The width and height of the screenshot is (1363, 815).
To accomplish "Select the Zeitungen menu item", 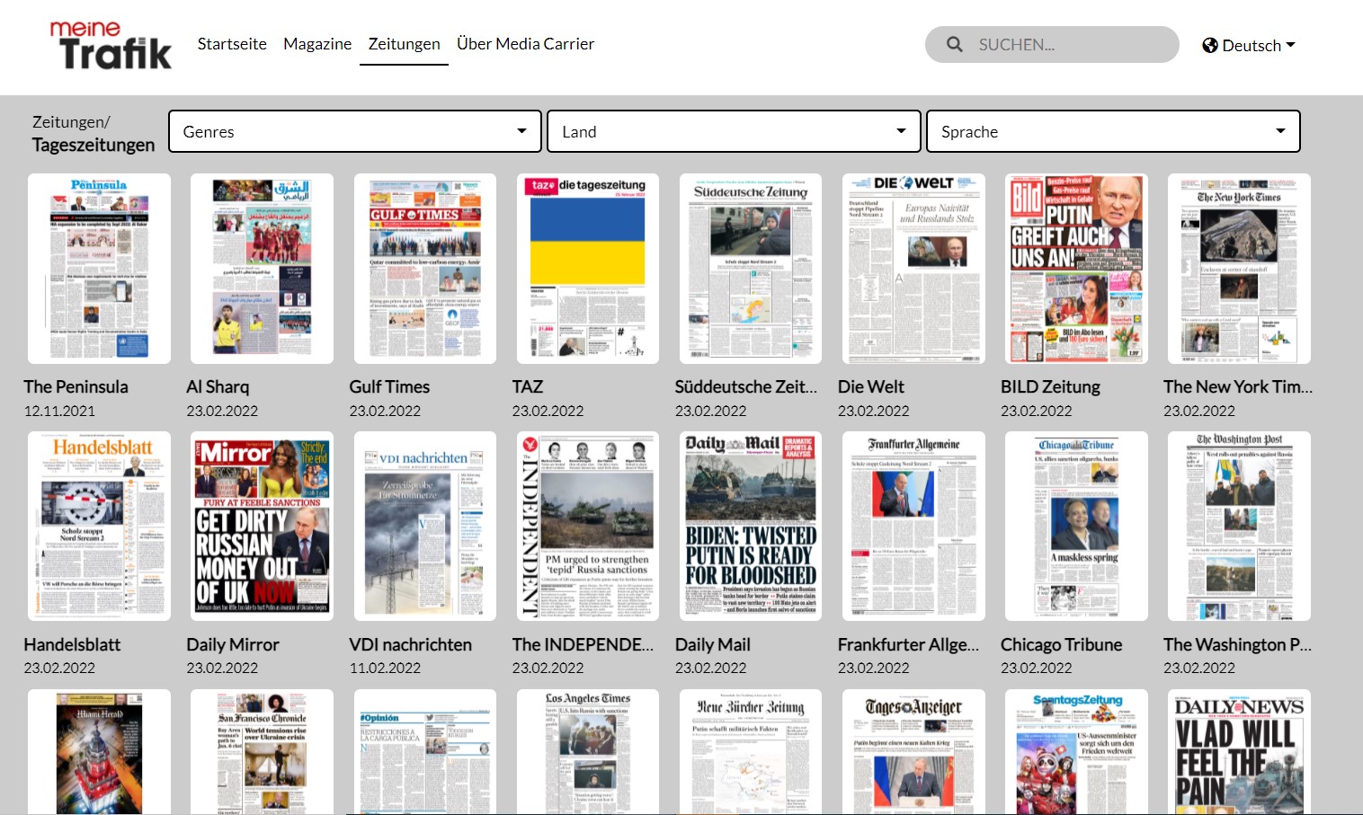I will (404, 43).
